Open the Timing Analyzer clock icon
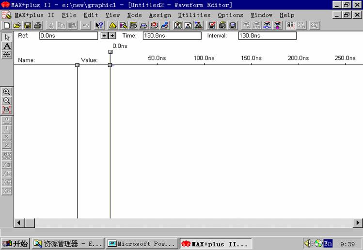 154,25
